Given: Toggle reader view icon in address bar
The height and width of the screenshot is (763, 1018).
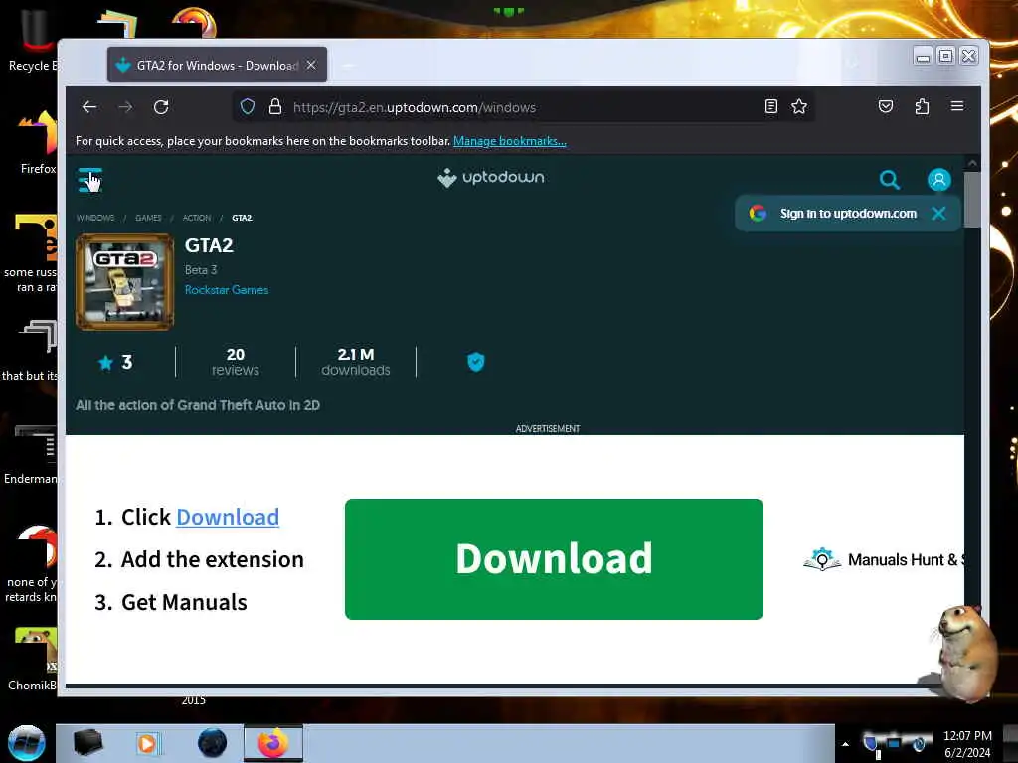Looking at the screenshot, I should 771,107.
